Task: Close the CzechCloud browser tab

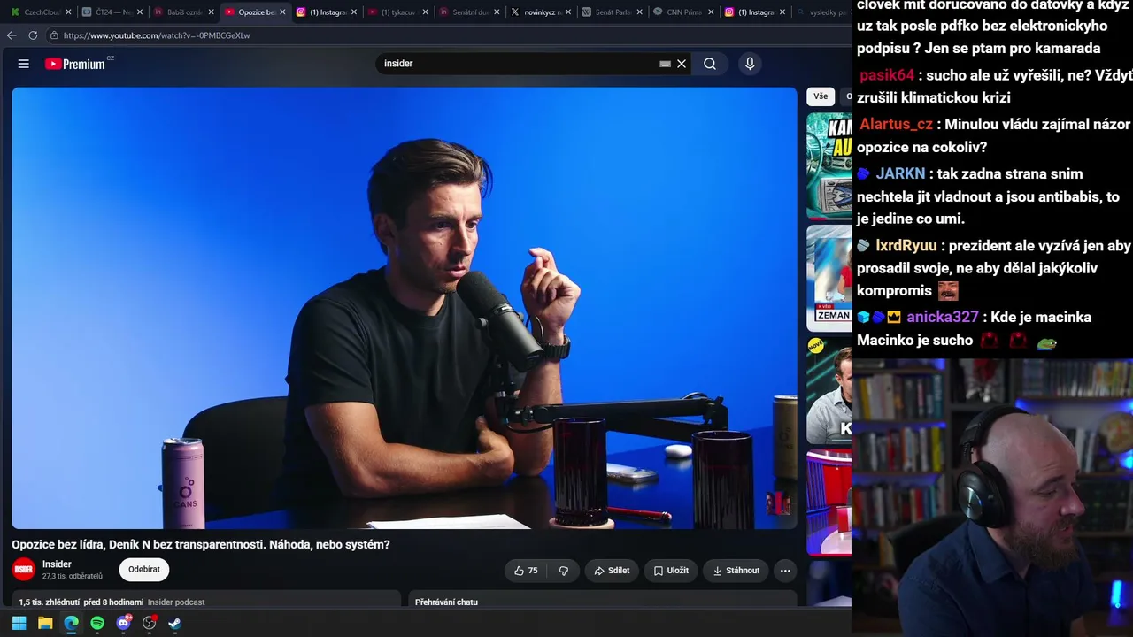Action: [x=67, y=12]
